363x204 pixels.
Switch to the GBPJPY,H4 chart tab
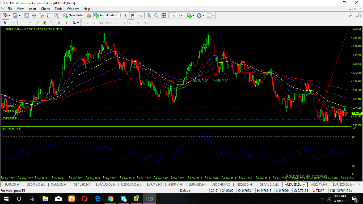click(176, 184)
